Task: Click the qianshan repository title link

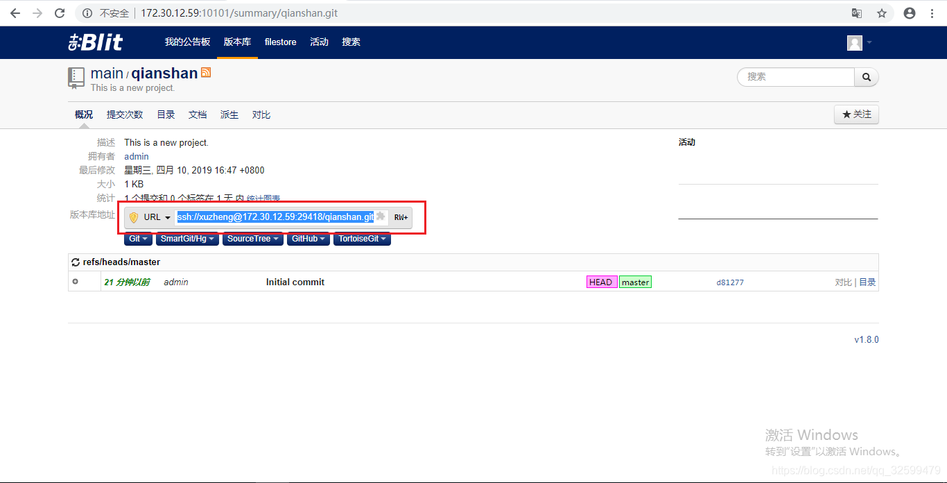Action: click(164, 74)
